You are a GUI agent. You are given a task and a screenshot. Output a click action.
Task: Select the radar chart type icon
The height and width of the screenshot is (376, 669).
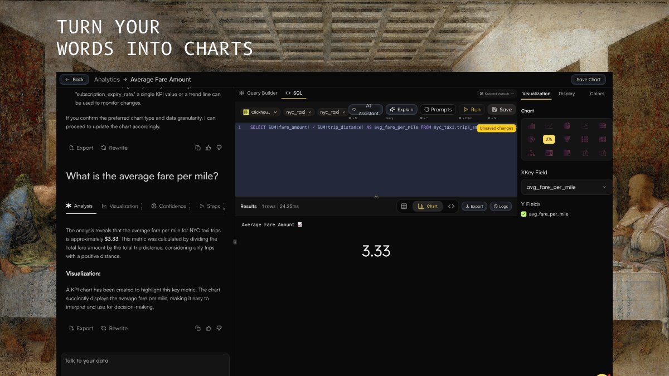pos(531,139)
